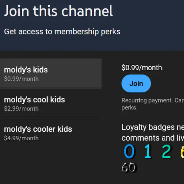Image resolution: width=184 pixels, height=184 pixels.
Task: Click the Loyalty badges perk heading
Action: [x=153, y=127]
